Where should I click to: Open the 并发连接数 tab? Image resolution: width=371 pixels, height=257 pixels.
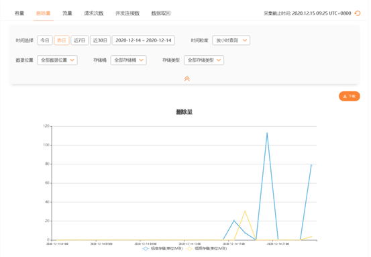127,13
